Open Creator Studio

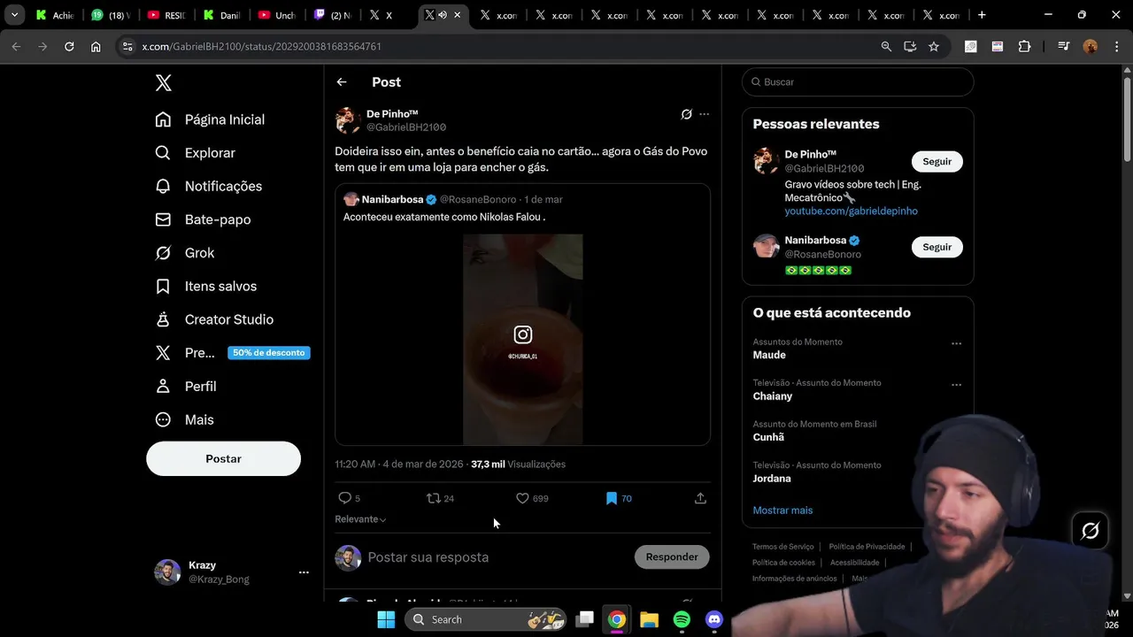214,319
